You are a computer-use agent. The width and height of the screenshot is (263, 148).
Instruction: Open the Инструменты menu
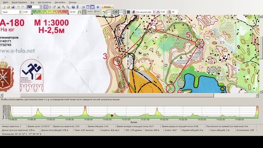click(x=44, y=2)
